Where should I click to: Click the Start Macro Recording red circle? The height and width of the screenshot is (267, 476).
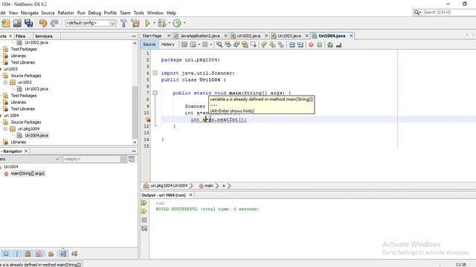[311, 44]
